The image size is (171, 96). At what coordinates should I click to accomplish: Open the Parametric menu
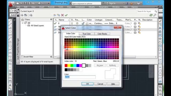104,7
